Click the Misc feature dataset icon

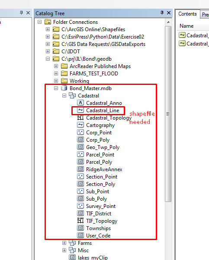72,250
